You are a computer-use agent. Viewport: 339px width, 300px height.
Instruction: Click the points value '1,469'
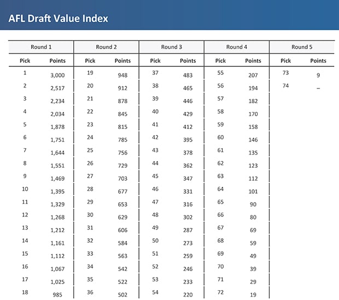(57, 179)
